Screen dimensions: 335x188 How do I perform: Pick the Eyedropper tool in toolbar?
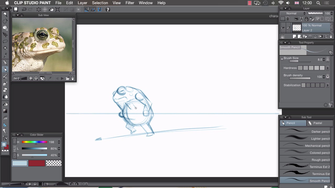pos(5,55)
